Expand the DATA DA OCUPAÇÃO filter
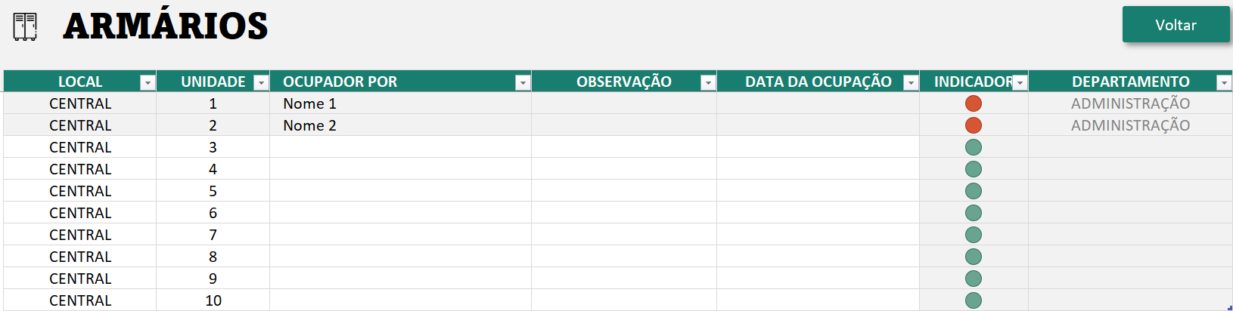The image size is (1233, 311). pos(911,82)
